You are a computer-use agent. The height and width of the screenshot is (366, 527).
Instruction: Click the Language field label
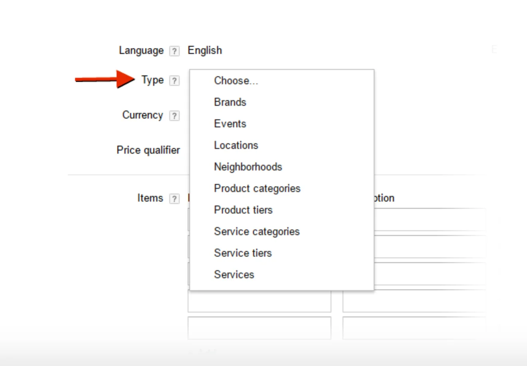coord(141,50)
